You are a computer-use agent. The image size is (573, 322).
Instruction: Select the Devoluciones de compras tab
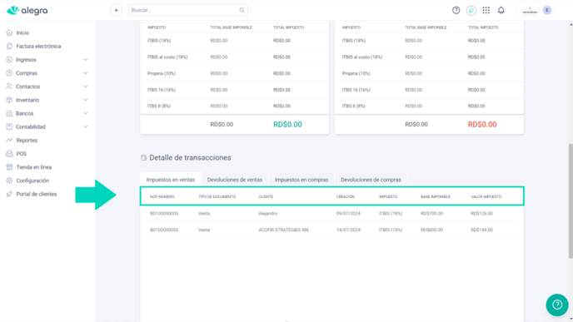(x=371, y=180)
